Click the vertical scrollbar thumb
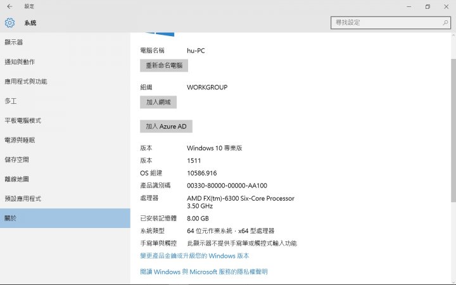456x285 pixels. tap(453, 130)
